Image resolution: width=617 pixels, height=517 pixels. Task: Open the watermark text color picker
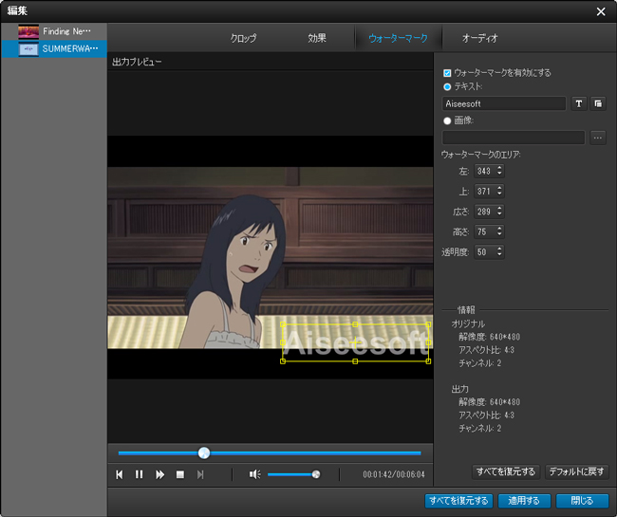[598, 103]
